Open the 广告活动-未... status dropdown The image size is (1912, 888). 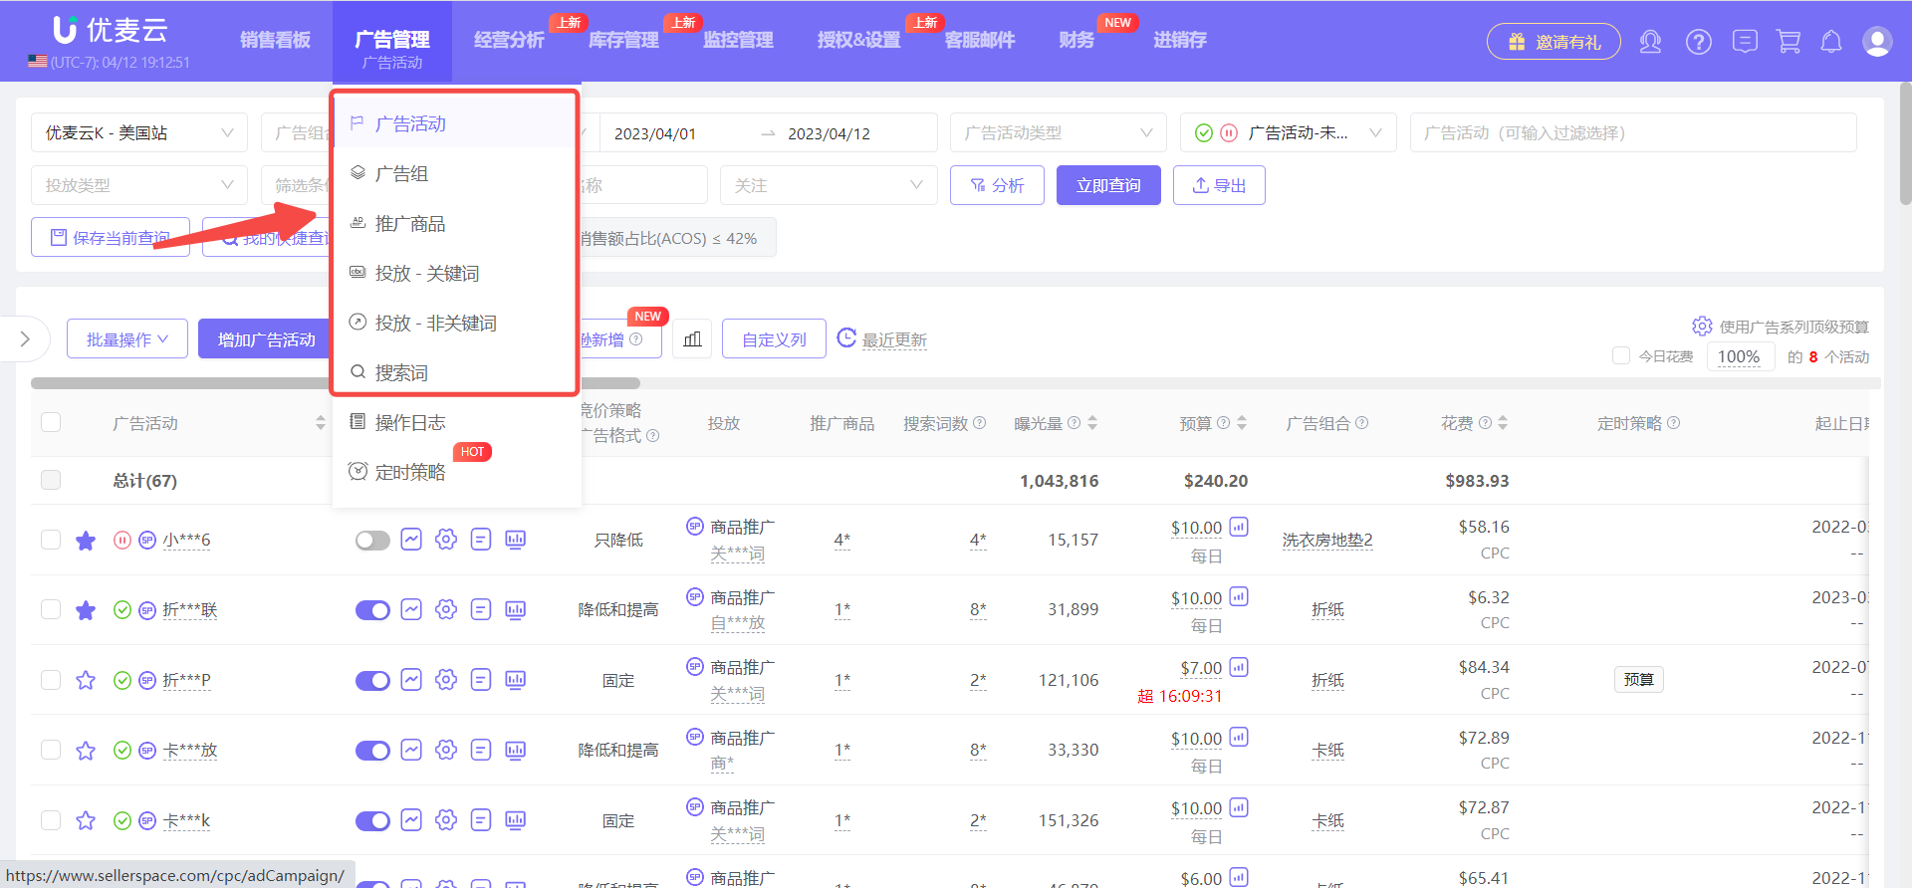(x=1289, y=132)
